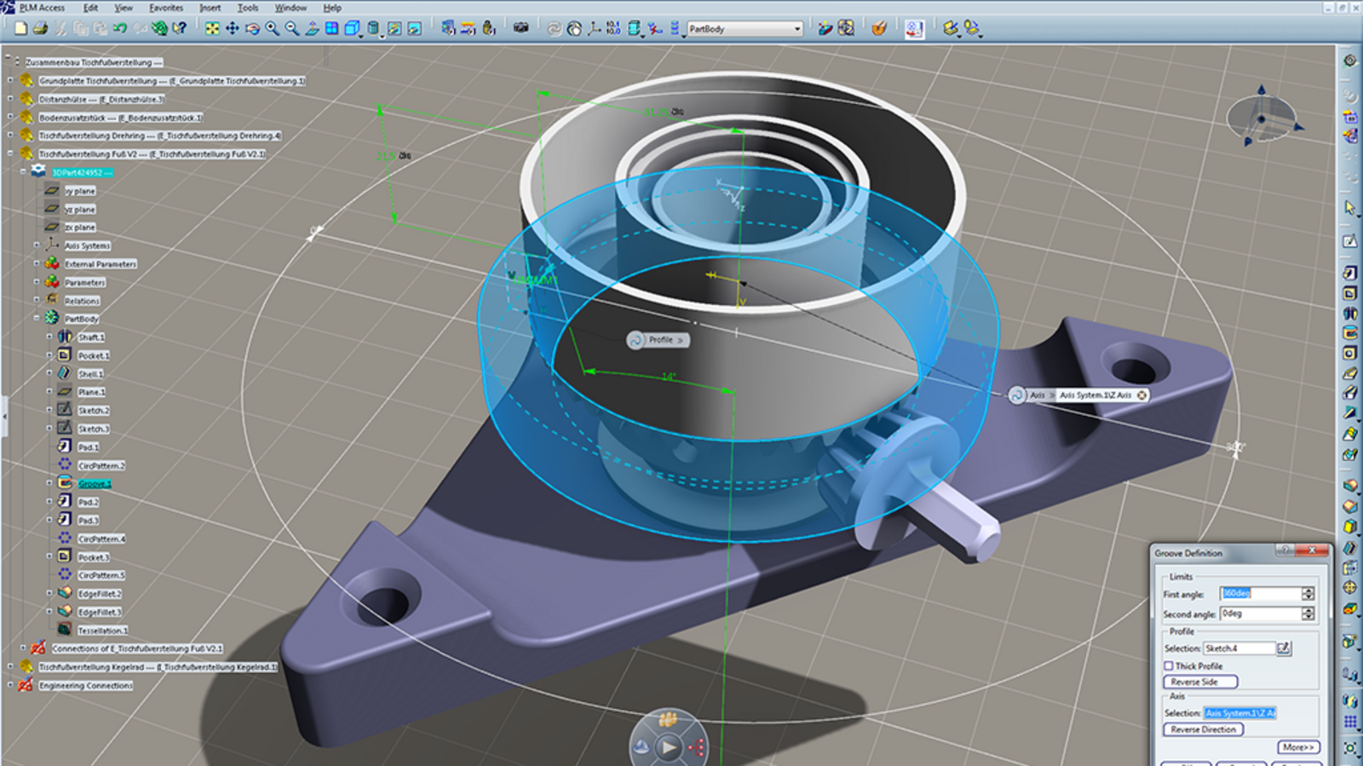Click the Multi-View icon
1363x766 pixels.
click(x=331, y=28)
